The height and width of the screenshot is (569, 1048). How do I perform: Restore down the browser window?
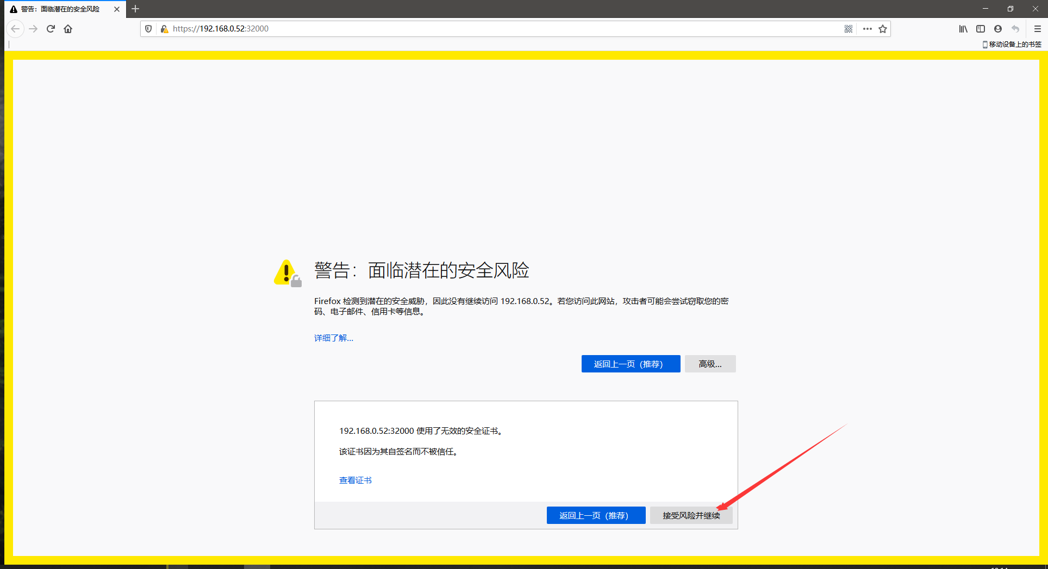[x=1010, y=9]
